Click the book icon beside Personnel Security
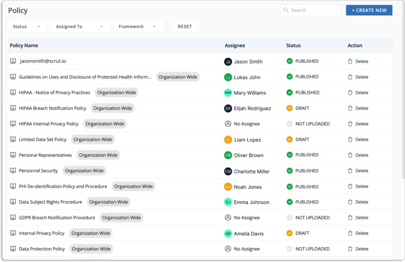This screenshot has width=405, height=262. pyautogui.click(x=13, y=171)
